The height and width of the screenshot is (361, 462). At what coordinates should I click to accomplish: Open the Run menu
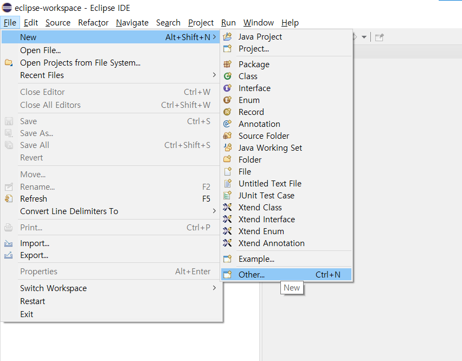(x=228, y=23)
